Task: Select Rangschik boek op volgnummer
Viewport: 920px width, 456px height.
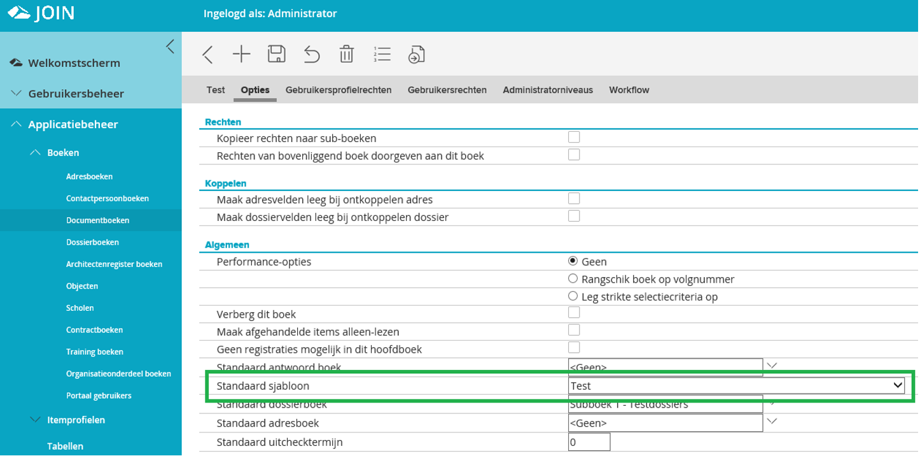Action: [x=573, y=278]
